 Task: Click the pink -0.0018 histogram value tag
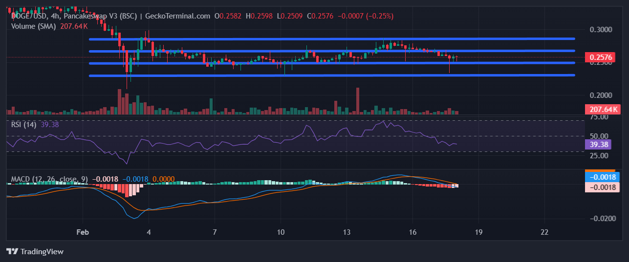tap(602, 187)
